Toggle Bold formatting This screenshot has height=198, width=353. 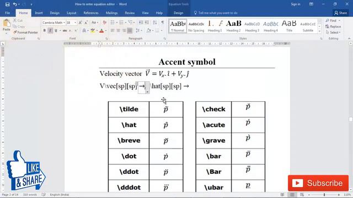pyautogui.click(x=45, y=31)
